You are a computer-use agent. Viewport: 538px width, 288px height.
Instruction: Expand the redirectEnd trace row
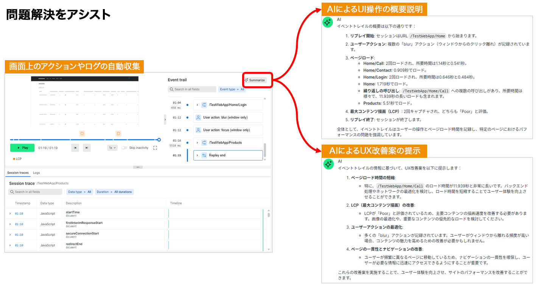10,246
